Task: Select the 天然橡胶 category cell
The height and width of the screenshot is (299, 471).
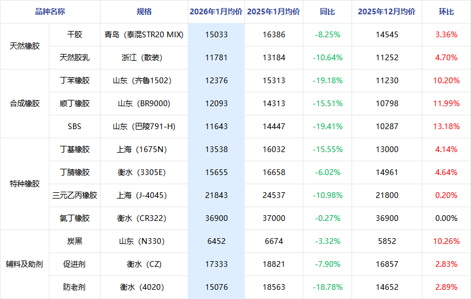Action: click(x=25, y=46)
